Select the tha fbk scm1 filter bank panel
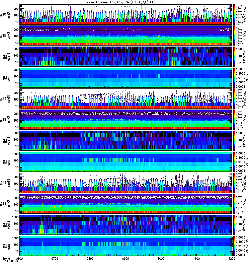This screenshot has width=251, height=268. [126, 78]
